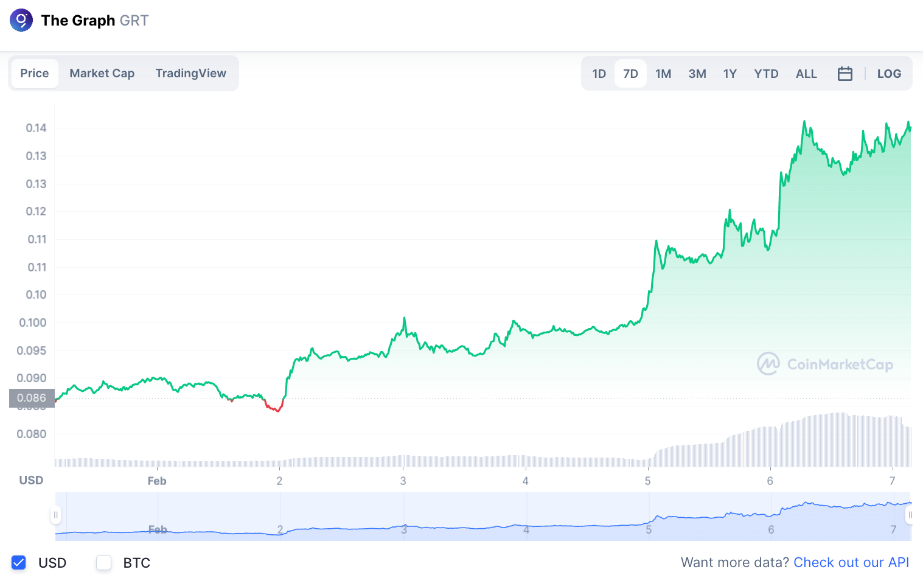
Task: Open the Check out our API link
Action: tap(851, 562)
